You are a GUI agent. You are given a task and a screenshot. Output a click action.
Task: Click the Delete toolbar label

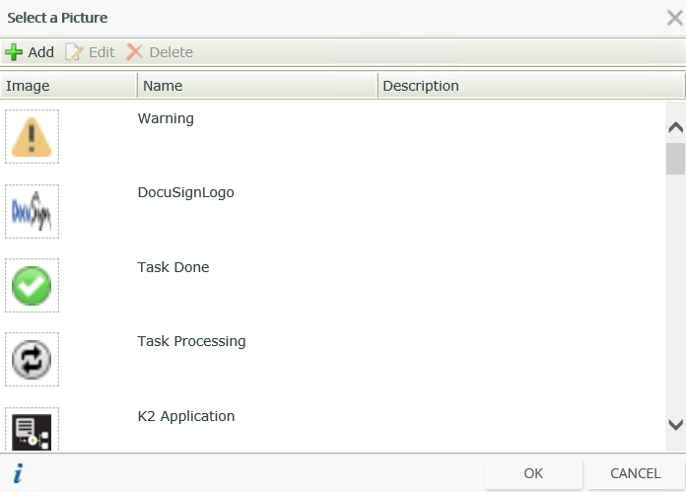171,52
